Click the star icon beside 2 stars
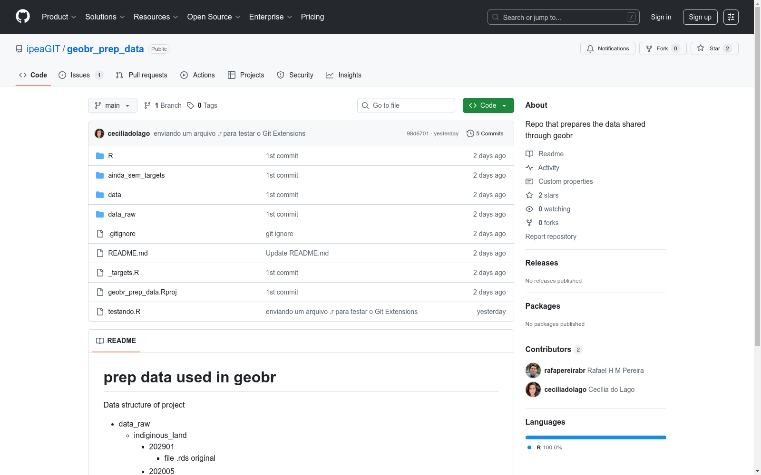This screenshot has height=475, width=761. click(x=529, y=195)
